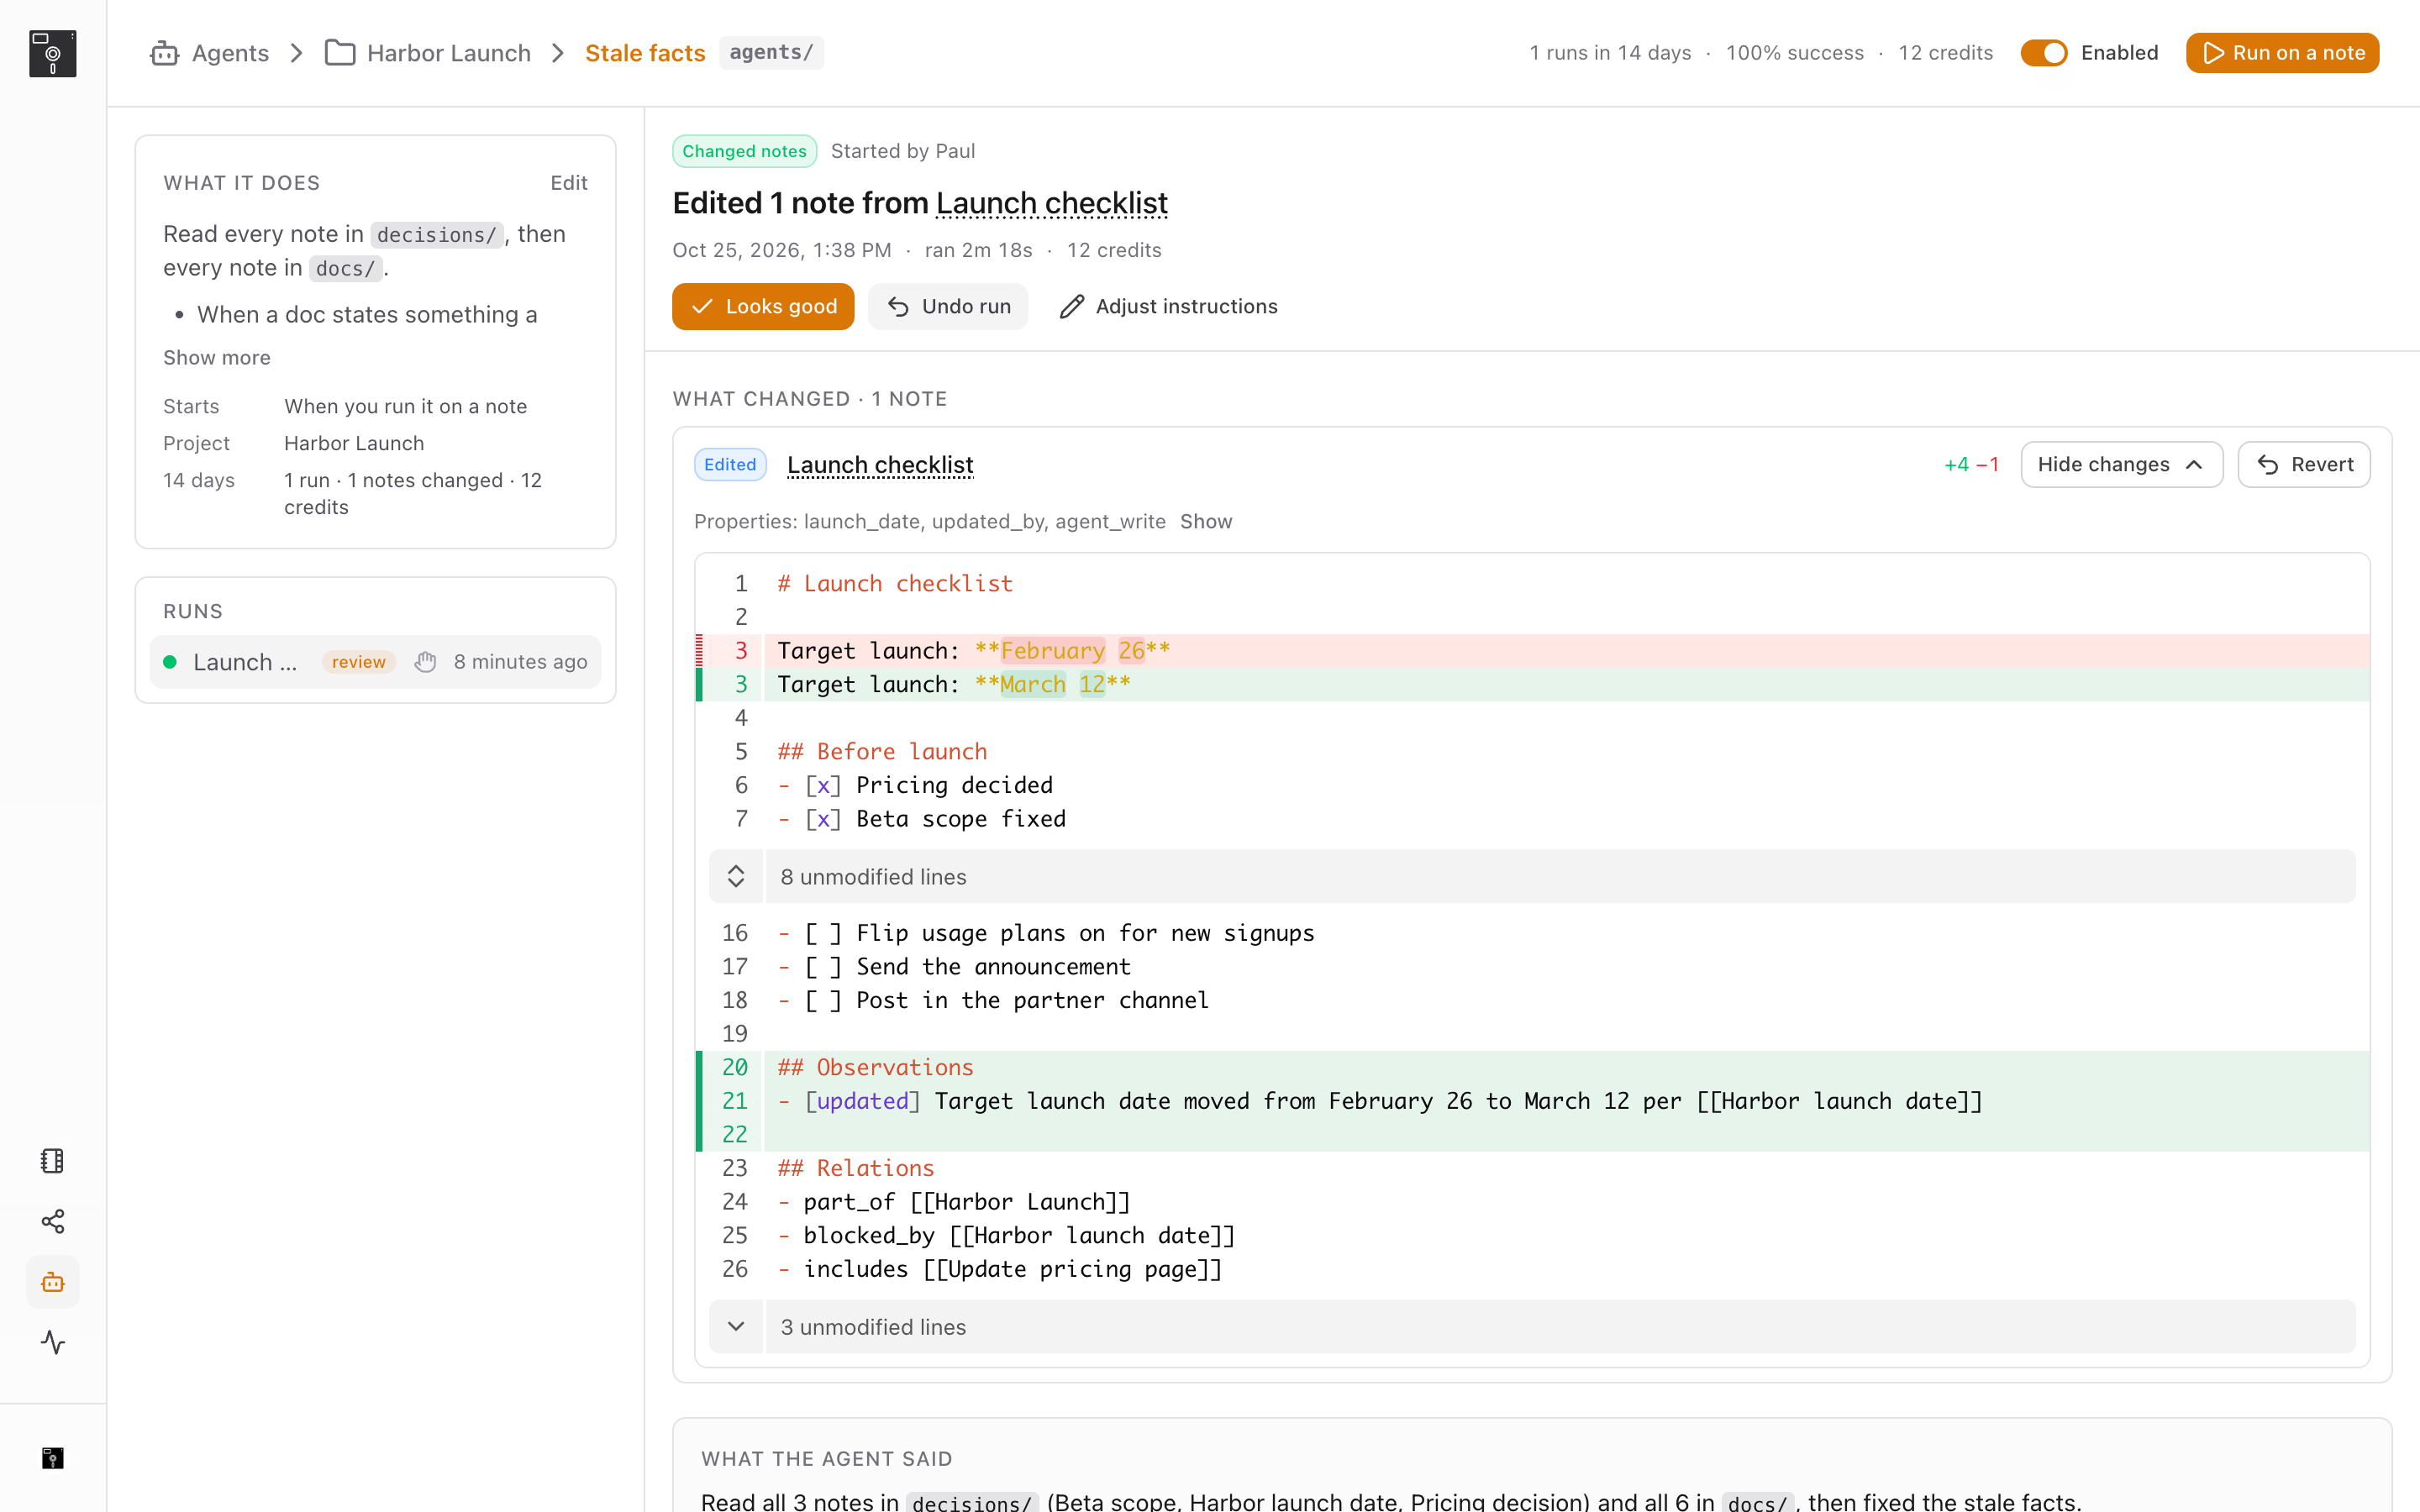Click the account avatar icon at sidebar bottom

(x=52, y=1458)
